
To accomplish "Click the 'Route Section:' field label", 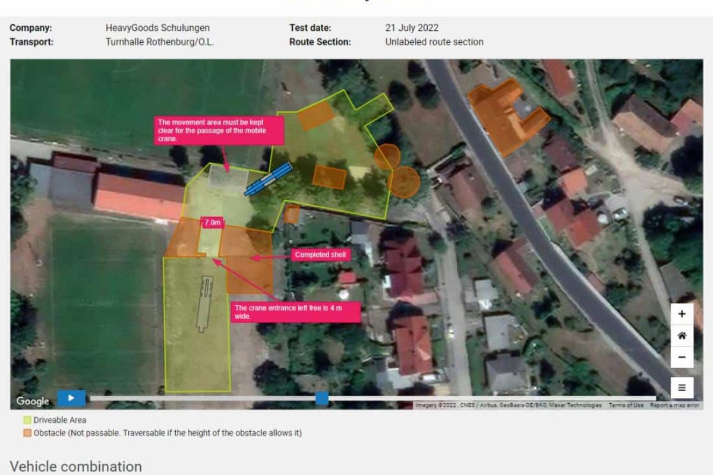I will [x=320, y=42].
